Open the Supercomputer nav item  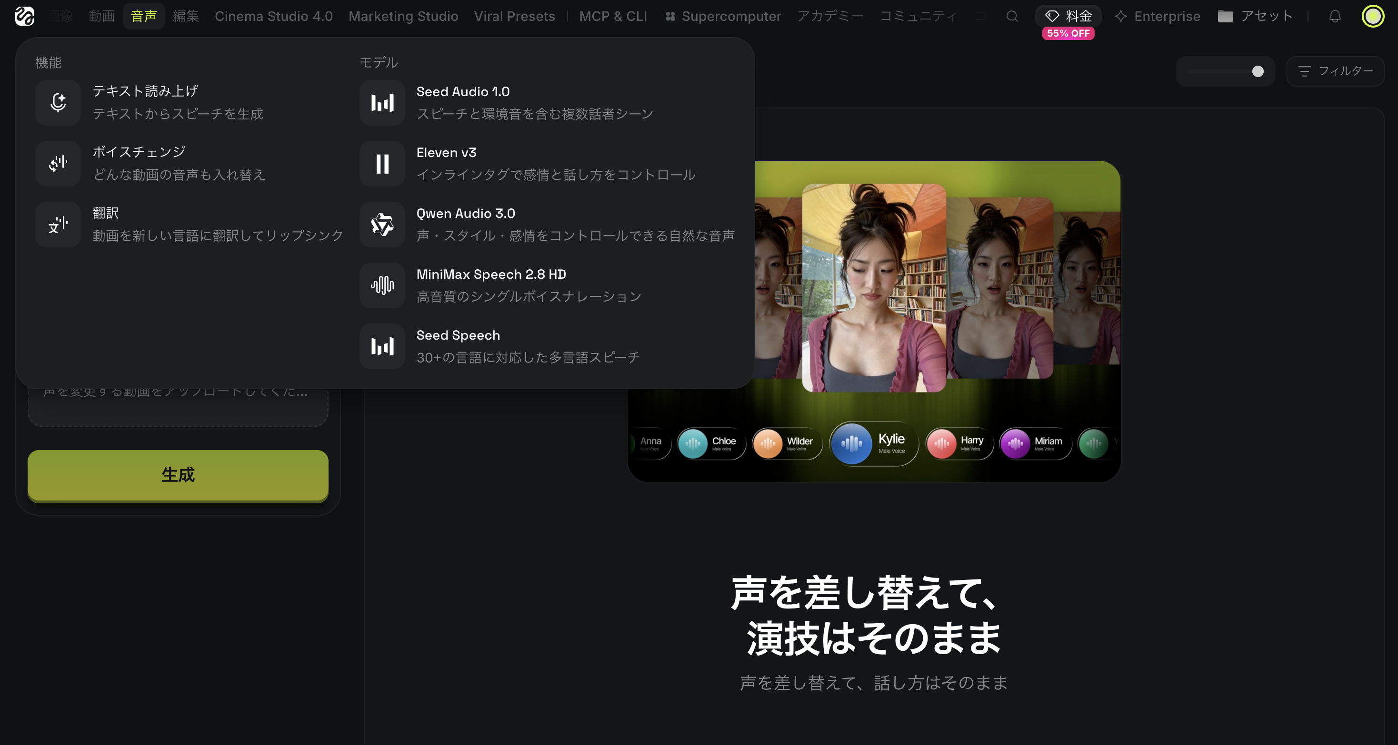point(723,16)
